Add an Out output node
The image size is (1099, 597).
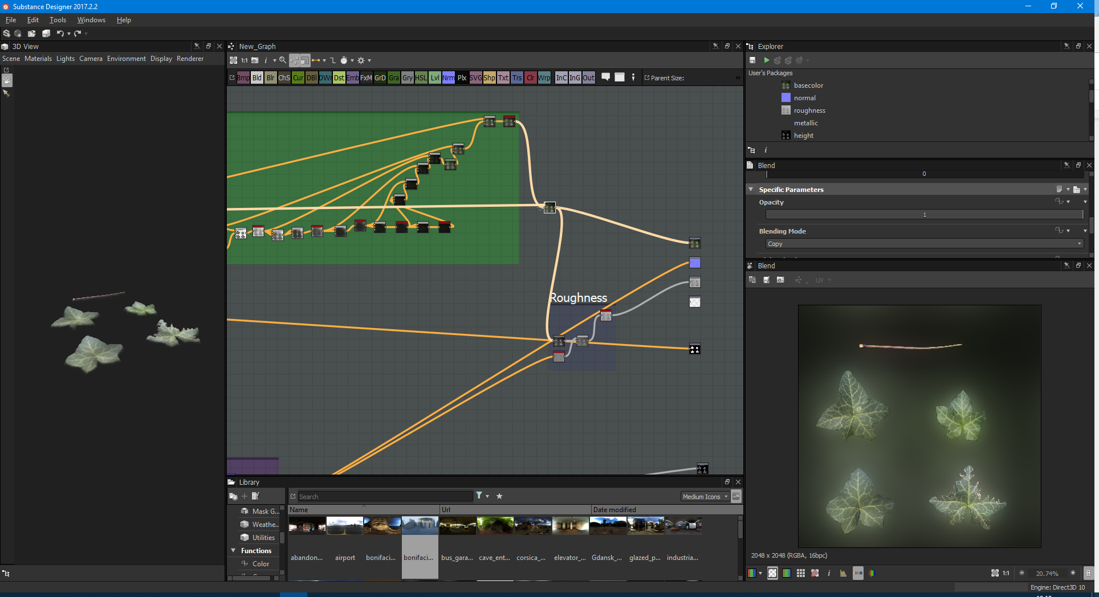click(588, 78)
